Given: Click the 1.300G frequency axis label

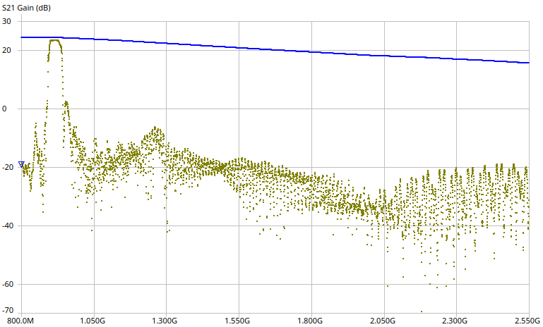Looking at the screenshot, I should (x=165, y=321).
